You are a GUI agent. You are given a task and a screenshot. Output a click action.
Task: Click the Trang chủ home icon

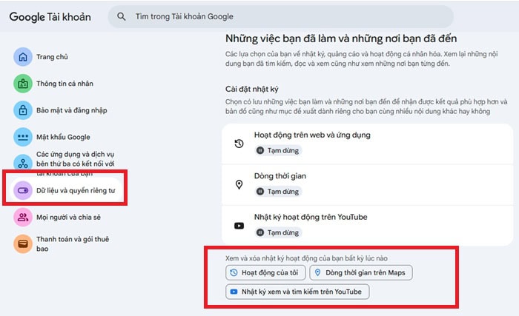pos(23,56)
